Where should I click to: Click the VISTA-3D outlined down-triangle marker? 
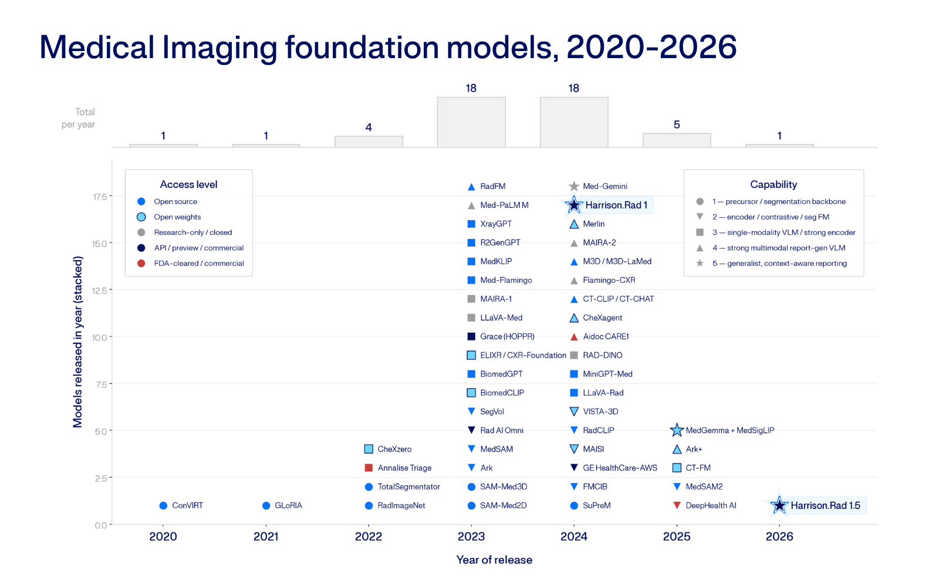574,411
